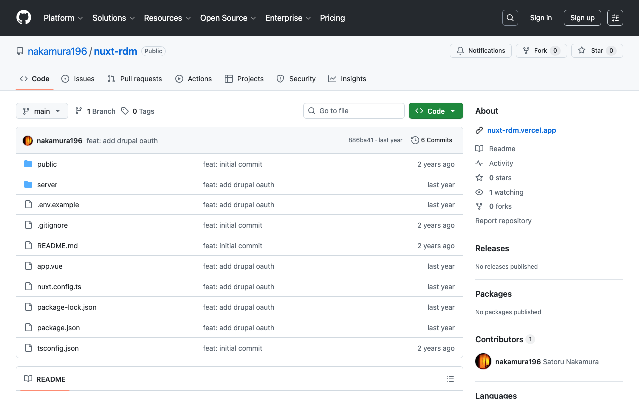Click the Notifications bell button

[481, 51]
